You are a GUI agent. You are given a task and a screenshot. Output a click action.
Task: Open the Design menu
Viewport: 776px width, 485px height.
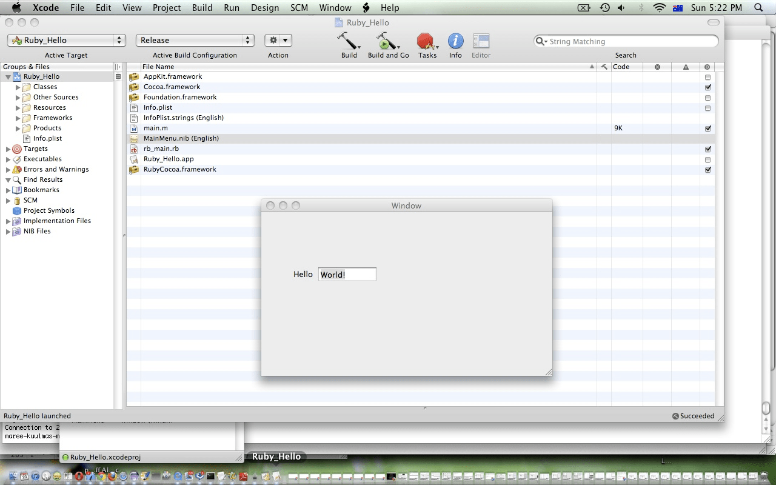click(x=265, y=7)
